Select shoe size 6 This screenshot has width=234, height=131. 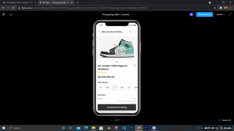[x=101, y=88]
